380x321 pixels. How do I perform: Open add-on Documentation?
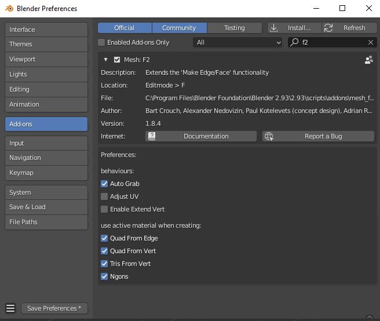click(x=201, y=136)
